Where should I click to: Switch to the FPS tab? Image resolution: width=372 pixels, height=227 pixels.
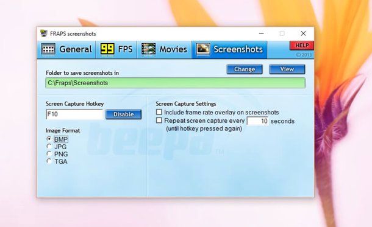[x=116, y=49]
